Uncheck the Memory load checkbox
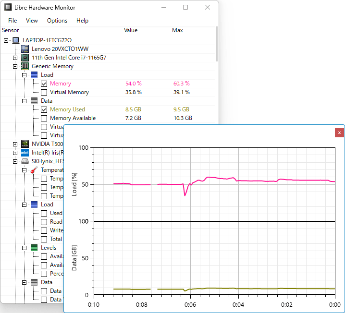 click(x=44, y=84)
